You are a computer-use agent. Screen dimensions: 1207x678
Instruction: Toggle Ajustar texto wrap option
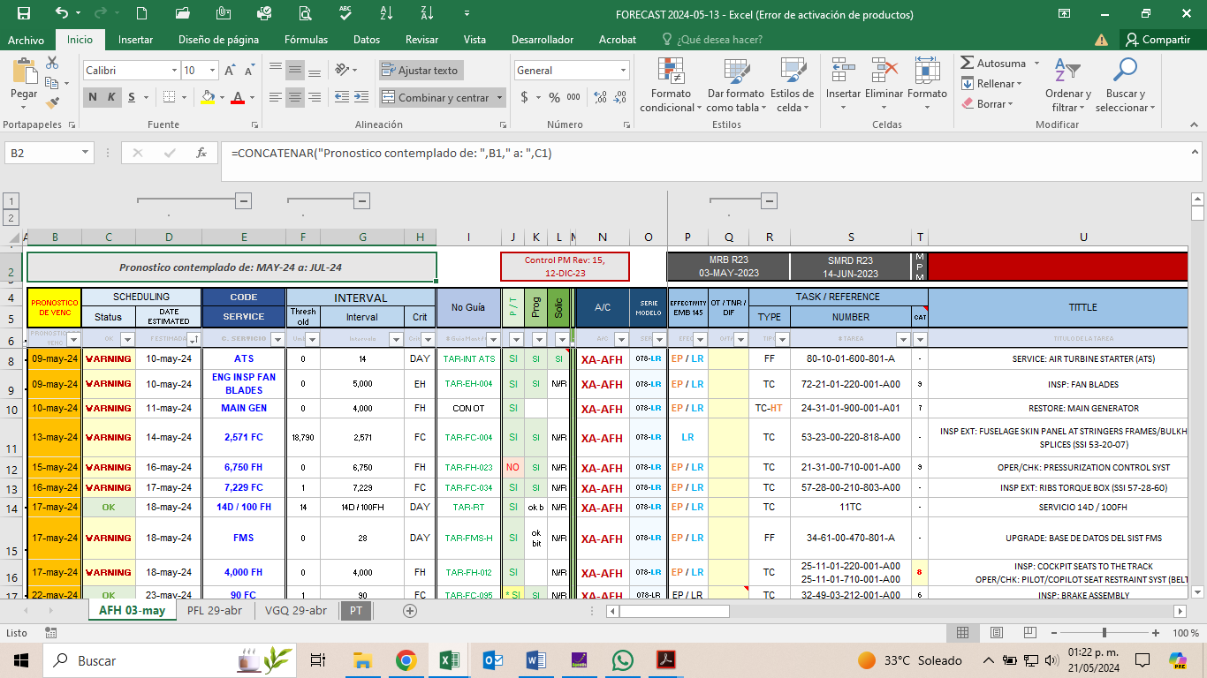[420, 71]
